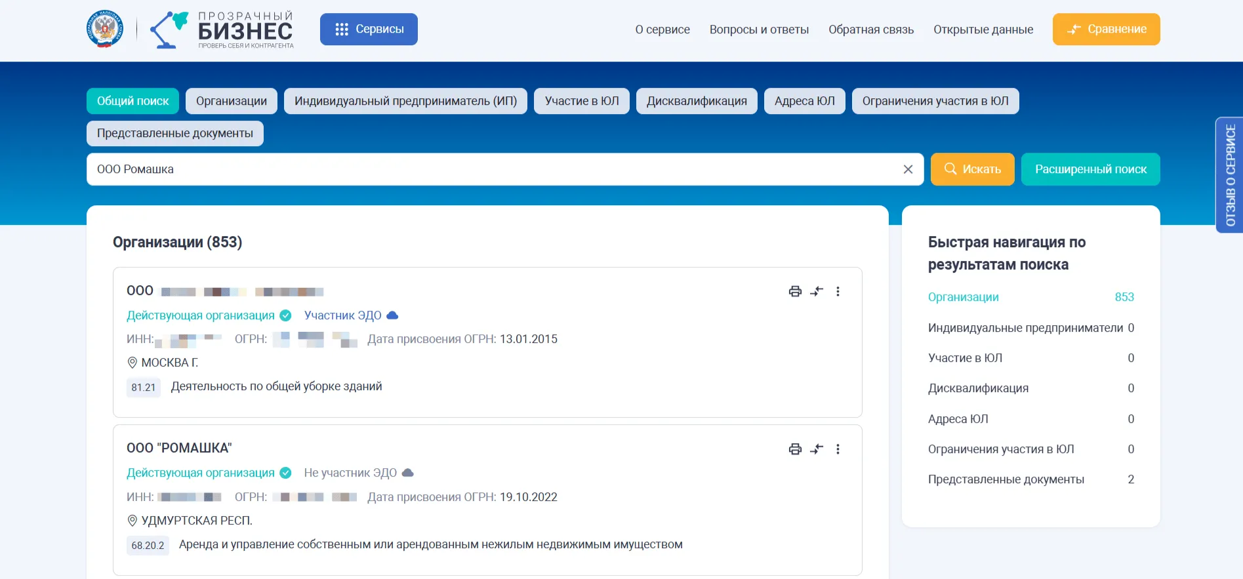
Task: Click compare arrows icon on ООО "РОМАШКА" card
Action: [x=817, y=449]
